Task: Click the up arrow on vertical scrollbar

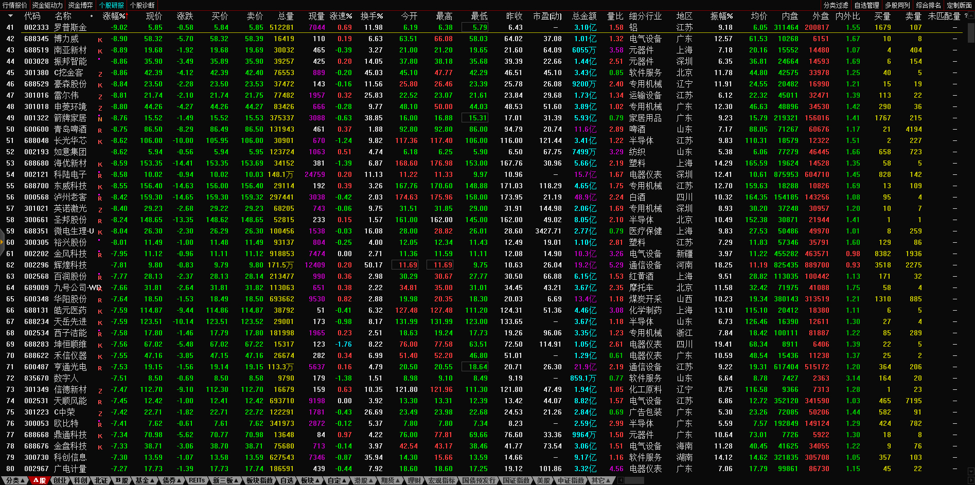Action: pos(970,16)
